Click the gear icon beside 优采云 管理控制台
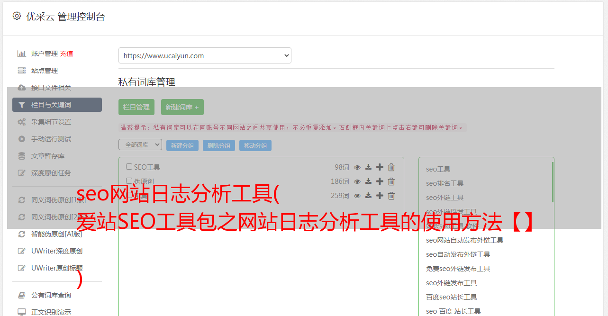 pos(17,16)
